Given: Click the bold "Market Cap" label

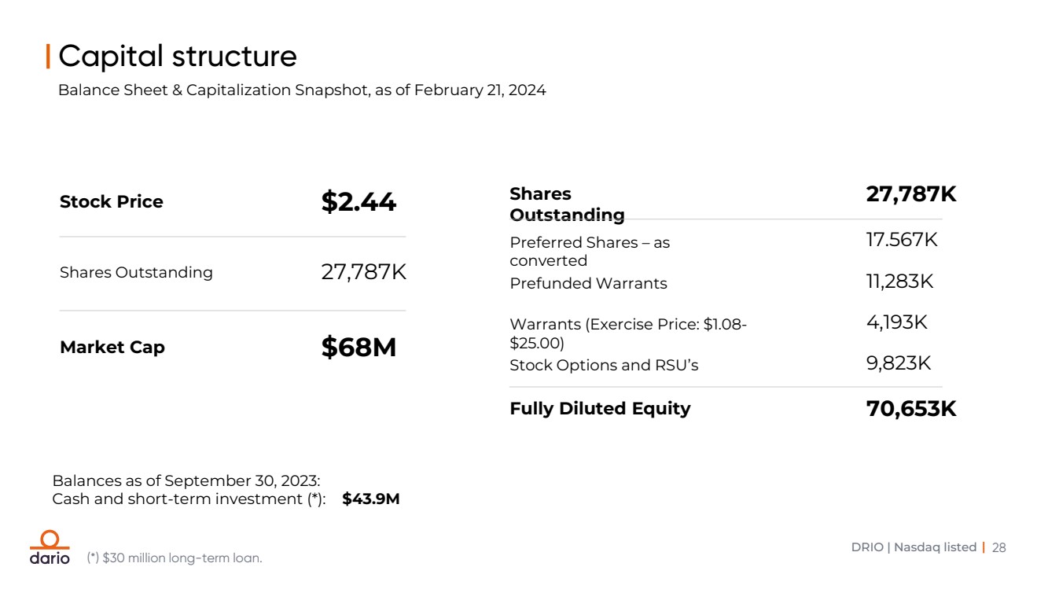Looking at the screenshot, I should point(112,348).
